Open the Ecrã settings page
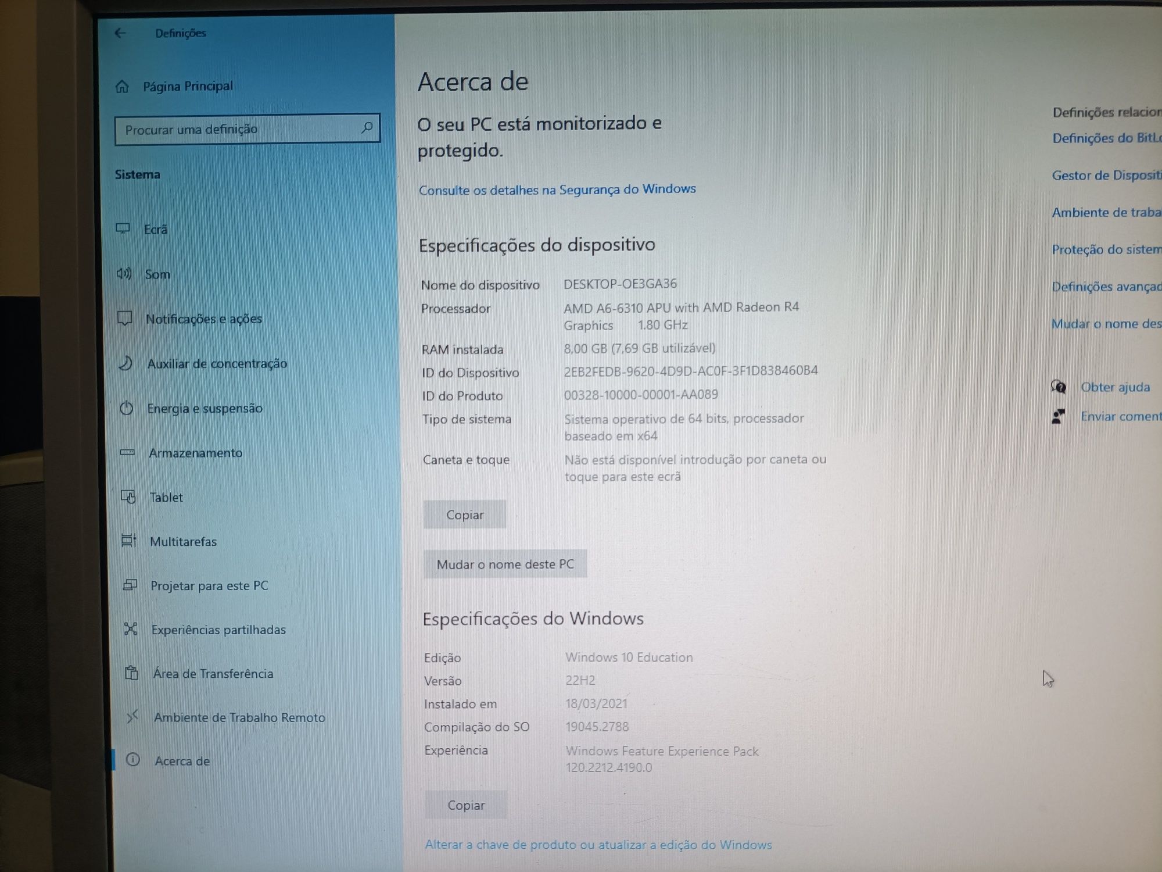The width and height of the screenshot is (1162, 872). (156, 230)
